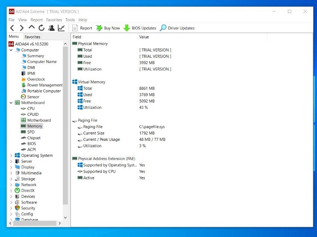Click the Driver Updates magnifier icon
The height and width of the screenshot is (237, 317).
(x=163, y=28)
